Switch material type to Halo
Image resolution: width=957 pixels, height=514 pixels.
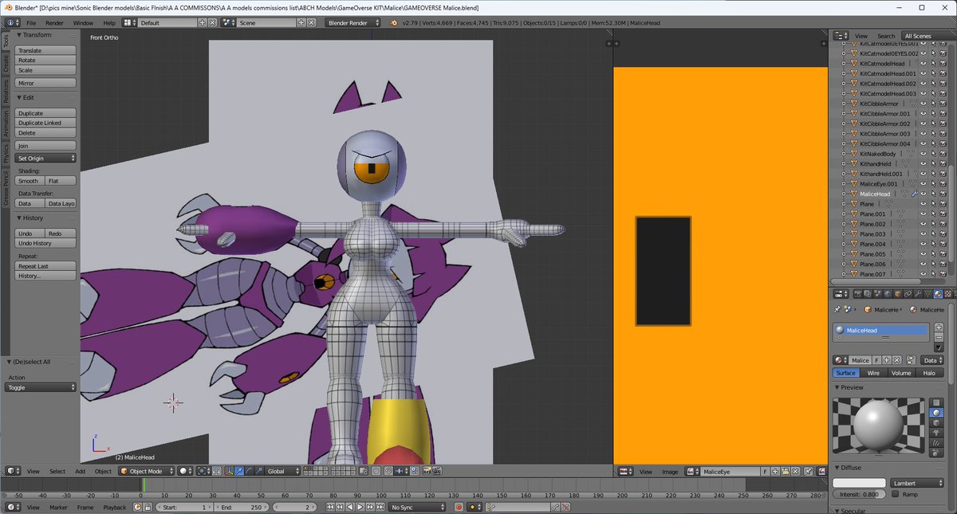click(x=929, y=372)
